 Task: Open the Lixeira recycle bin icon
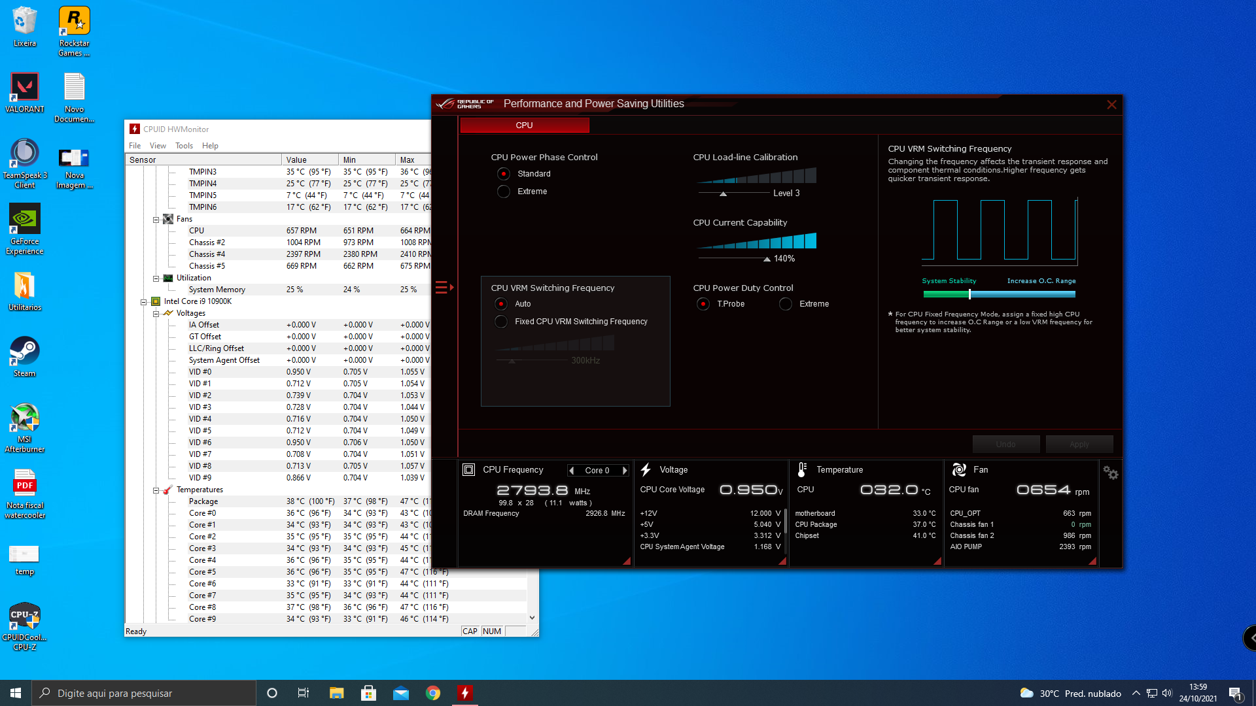coord(24,27)
